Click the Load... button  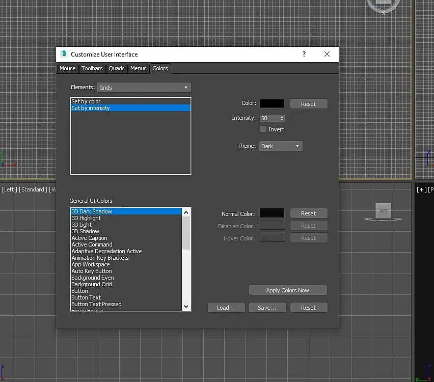(226, 308)
